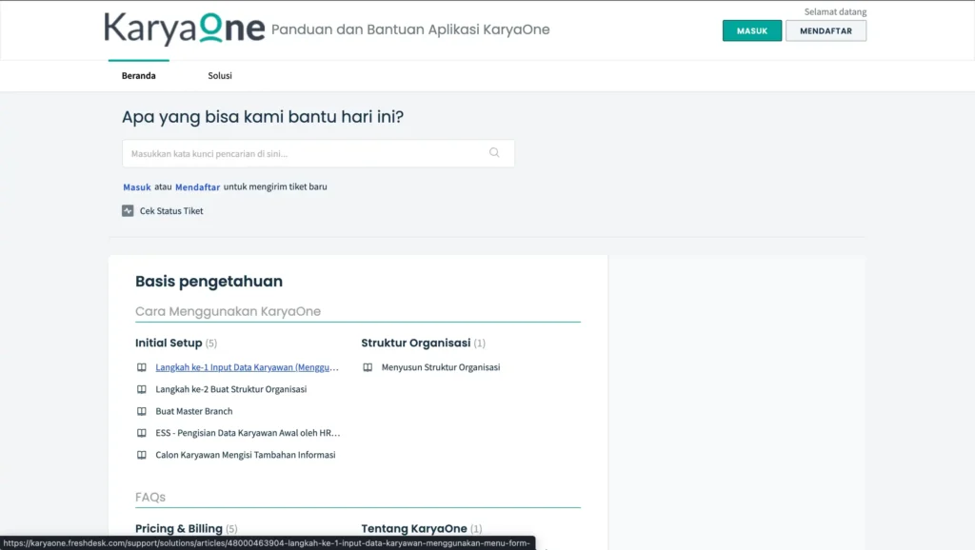Open Langkah ke-2 Buat Struktur Organisasi article
975x550 pixels.
point(230,389)
